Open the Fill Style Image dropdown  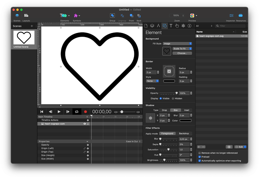click(x=178, y=43)
